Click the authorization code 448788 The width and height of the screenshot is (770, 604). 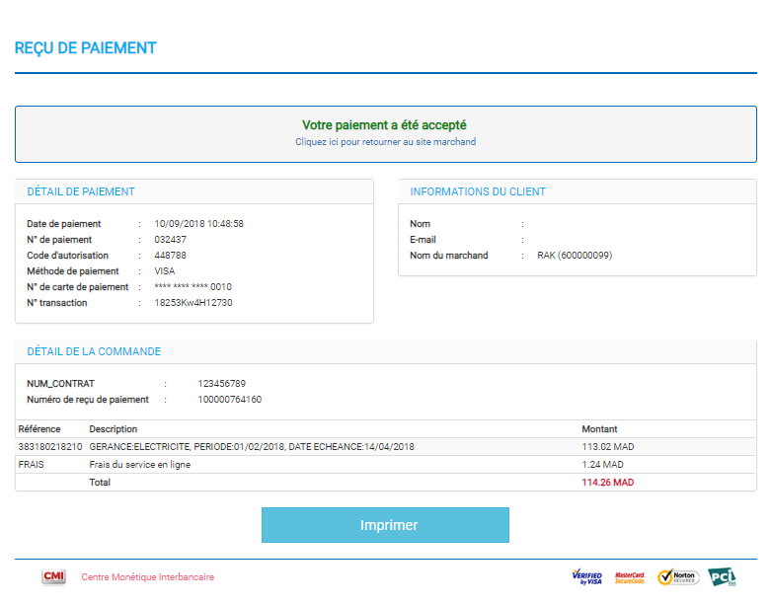(x=171, y=256)
